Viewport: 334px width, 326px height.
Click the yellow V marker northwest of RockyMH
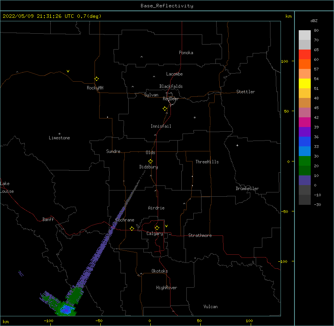point(68,71)
